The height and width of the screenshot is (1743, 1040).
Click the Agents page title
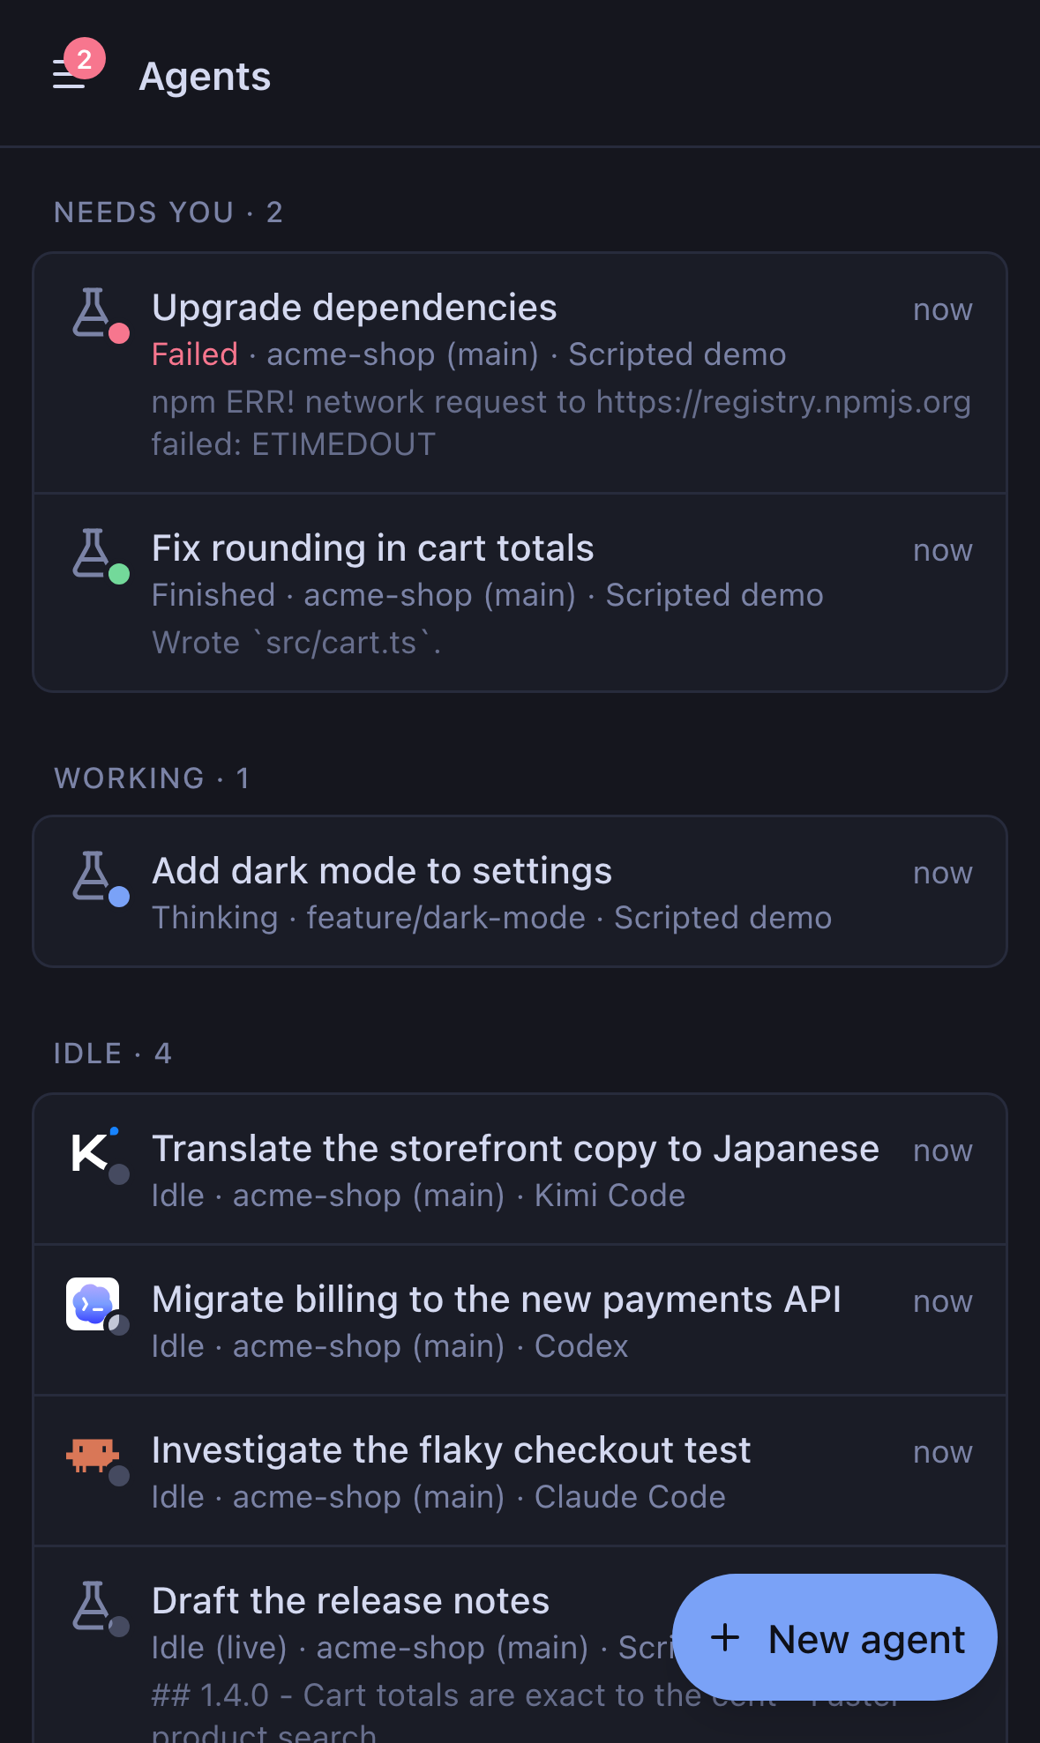point(205,77)
